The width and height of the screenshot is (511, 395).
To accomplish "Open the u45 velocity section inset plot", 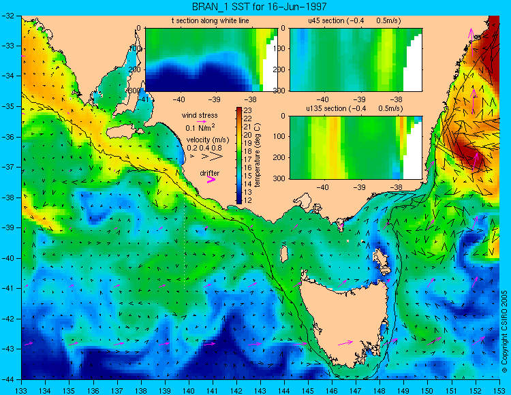I will pyautogui.click(x=356, y=60).
